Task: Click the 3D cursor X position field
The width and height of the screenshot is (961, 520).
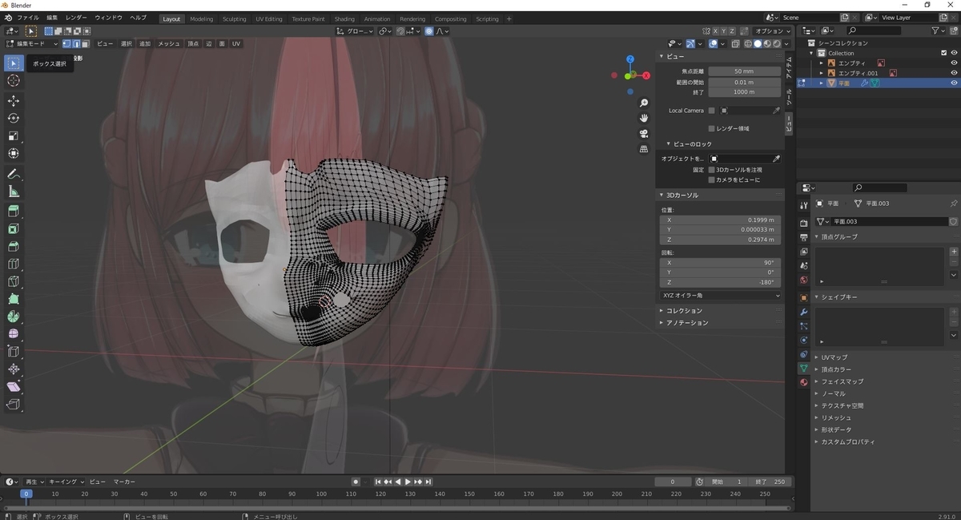Action: tap(721, 220)
